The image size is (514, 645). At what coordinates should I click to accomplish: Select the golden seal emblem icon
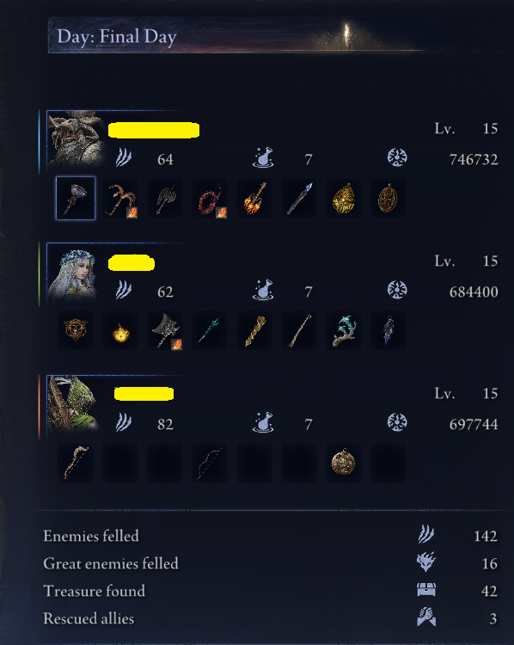click(x=76, y=331)
